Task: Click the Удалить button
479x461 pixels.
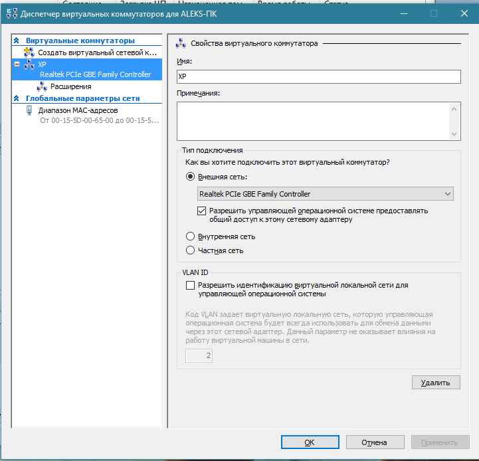Action: 436,383
